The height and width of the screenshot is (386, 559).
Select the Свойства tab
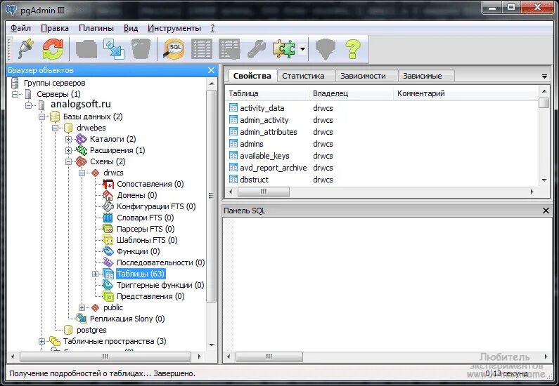pos(252,76)
